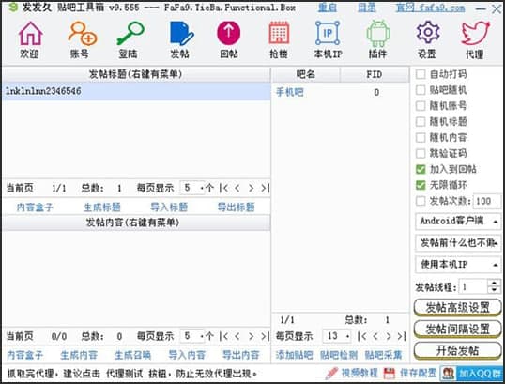The height and width of the screenshot is (384, 505).
Task: Click the 发帖高级设置 button
Action: click(458, 308)
